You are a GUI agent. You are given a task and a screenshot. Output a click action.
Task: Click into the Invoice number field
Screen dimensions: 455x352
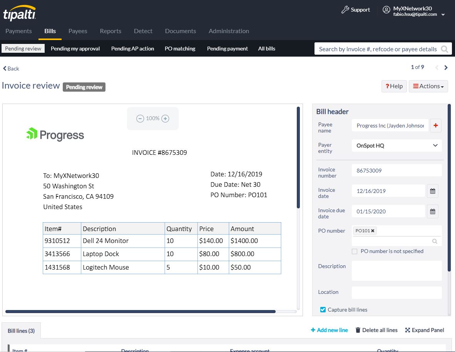tap(396, 171)
